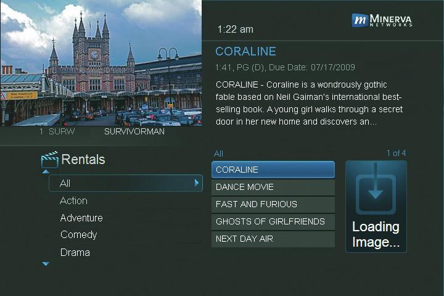Viewport: 444px width, 296px height.
Task: Click the scroll-down arrow below Drama
Action: tap(46, 264)
